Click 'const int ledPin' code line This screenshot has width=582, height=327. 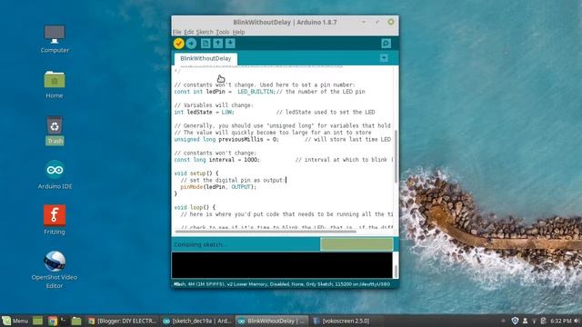269,92
